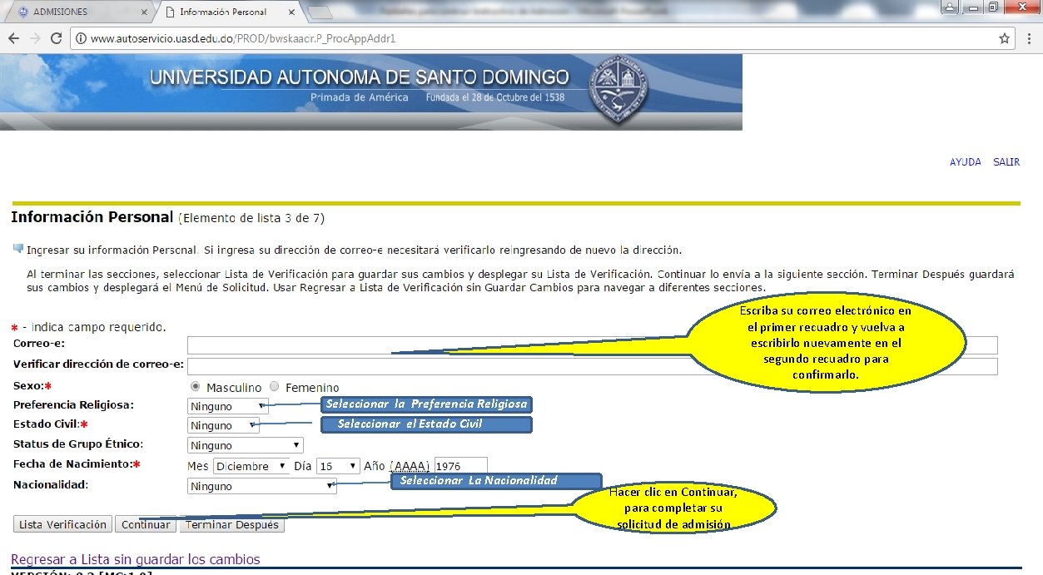Viewport: 1043px width, 575px height.
Task: Bookmark this page with the star icon
Action: point(1005,38)
